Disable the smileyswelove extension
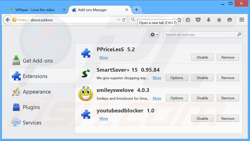 click(202, 98)
